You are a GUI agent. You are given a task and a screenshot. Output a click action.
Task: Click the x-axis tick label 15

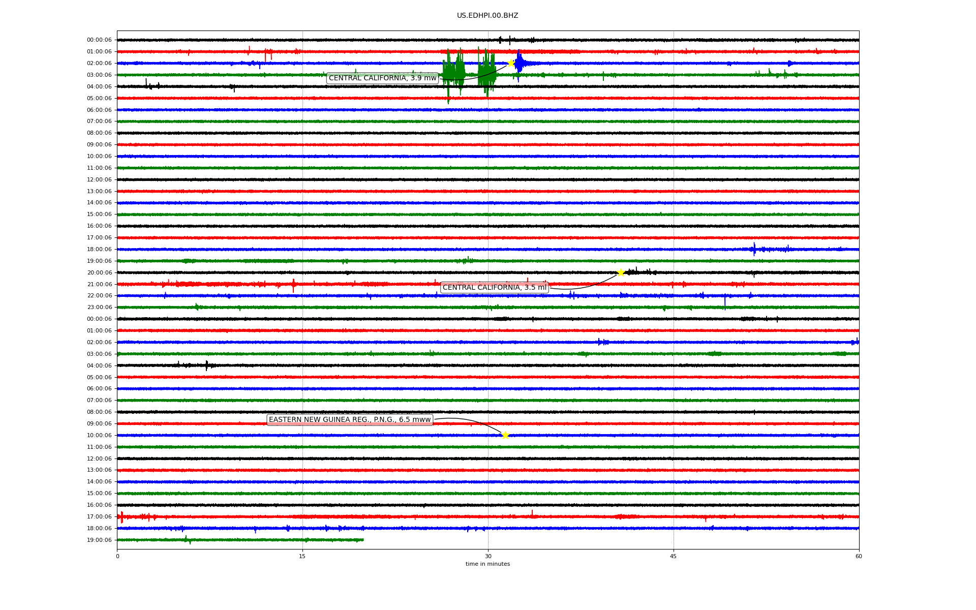(302, 556)
